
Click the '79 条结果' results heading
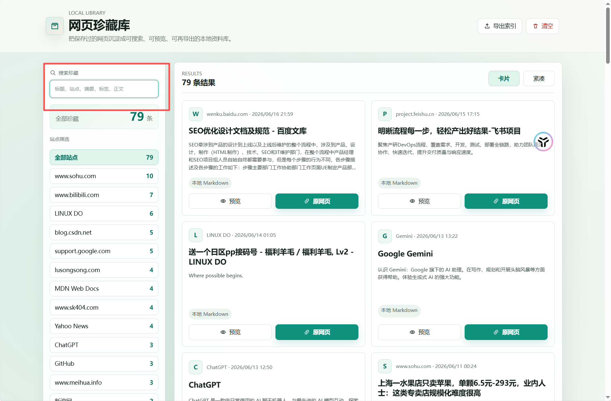point(199,83)
